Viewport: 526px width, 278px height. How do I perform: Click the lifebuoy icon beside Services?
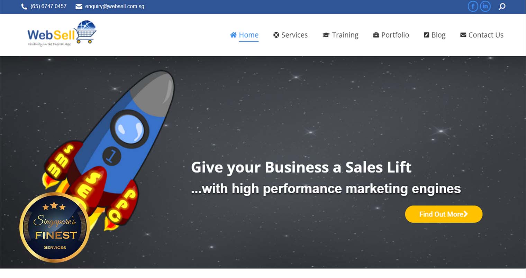276,35
